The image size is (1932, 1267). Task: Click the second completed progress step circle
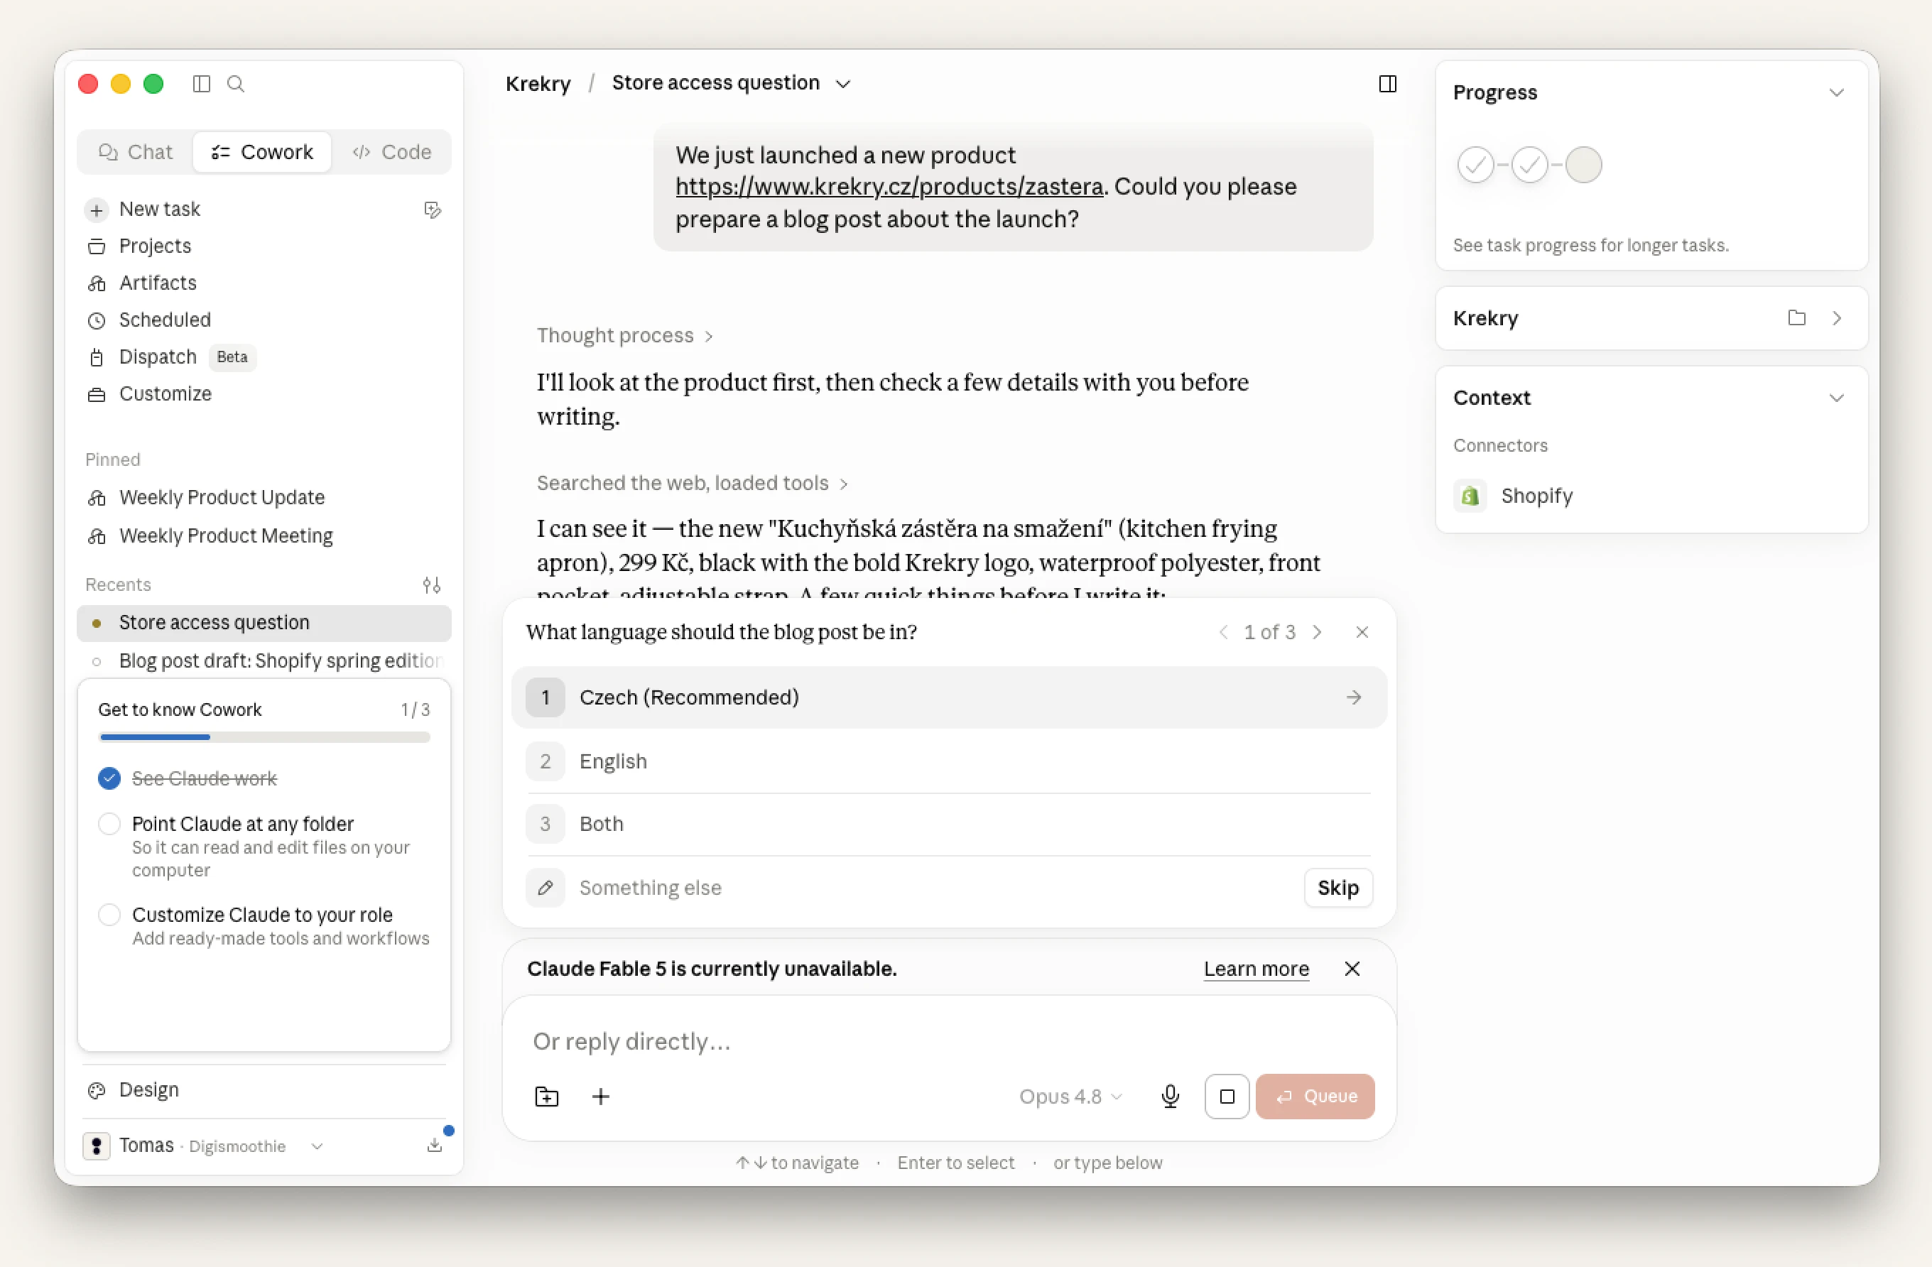1529,165
